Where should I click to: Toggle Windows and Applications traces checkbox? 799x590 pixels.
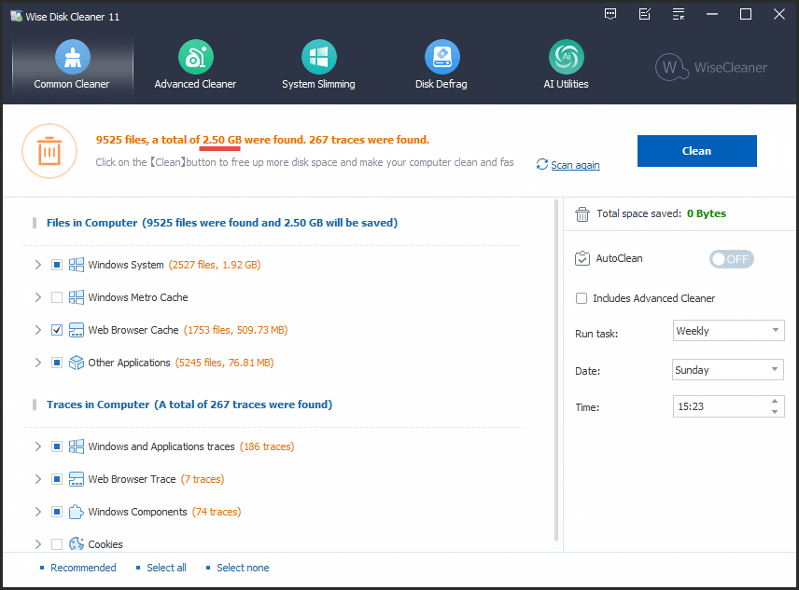click(57, 446)
